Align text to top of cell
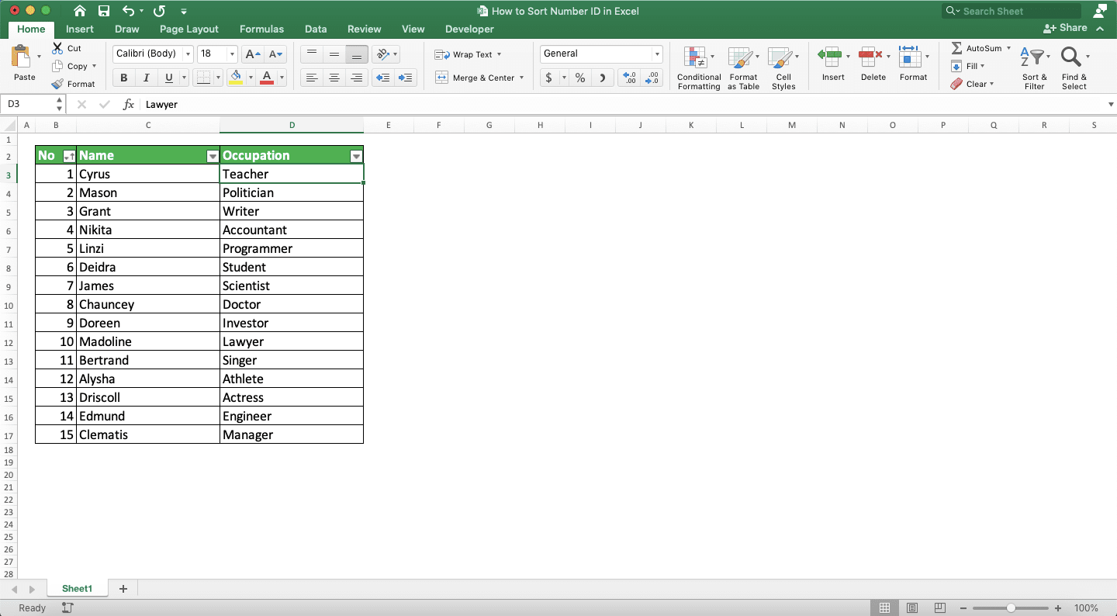The height and width of the screenshot is (616, 1117). [312, 54]
